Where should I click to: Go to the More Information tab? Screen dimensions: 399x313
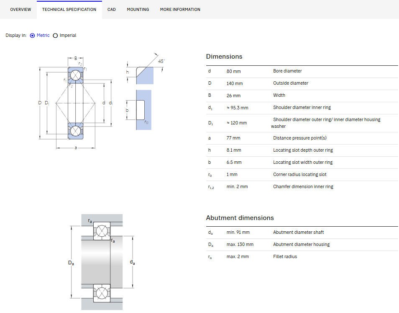click(x=180, y=10)
